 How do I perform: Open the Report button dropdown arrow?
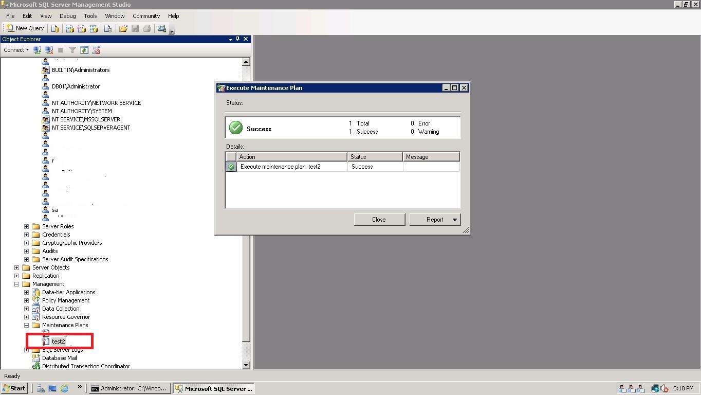455,220
